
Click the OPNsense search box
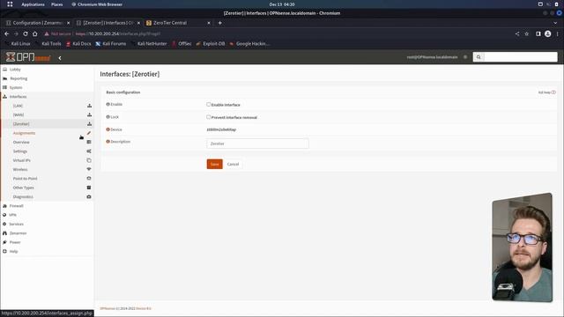point(521,56)
